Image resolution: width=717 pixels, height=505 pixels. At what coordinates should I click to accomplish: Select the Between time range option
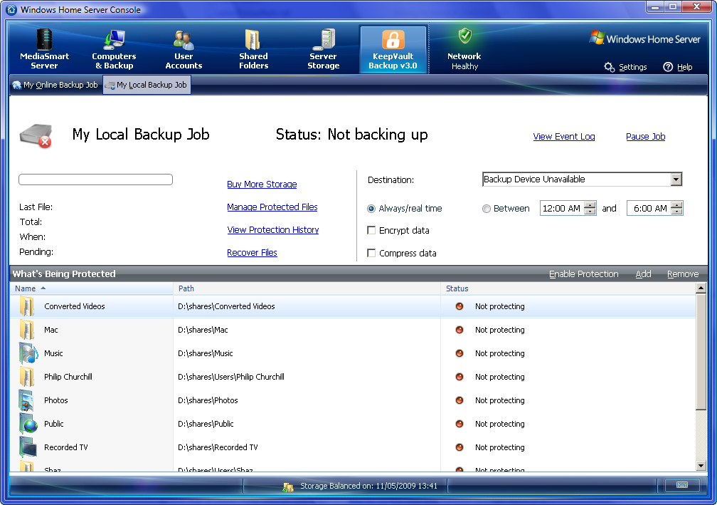pos(486,209)
